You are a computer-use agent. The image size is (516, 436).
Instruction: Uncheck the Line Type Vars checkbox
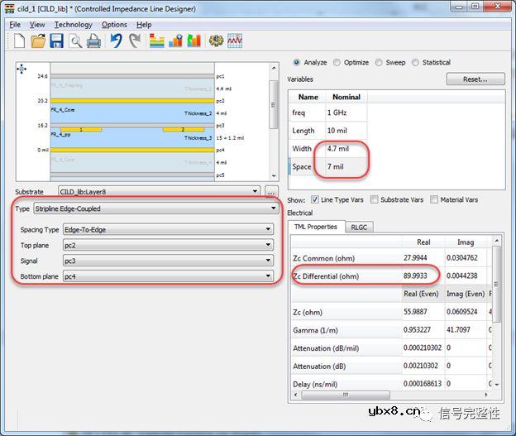315,199
